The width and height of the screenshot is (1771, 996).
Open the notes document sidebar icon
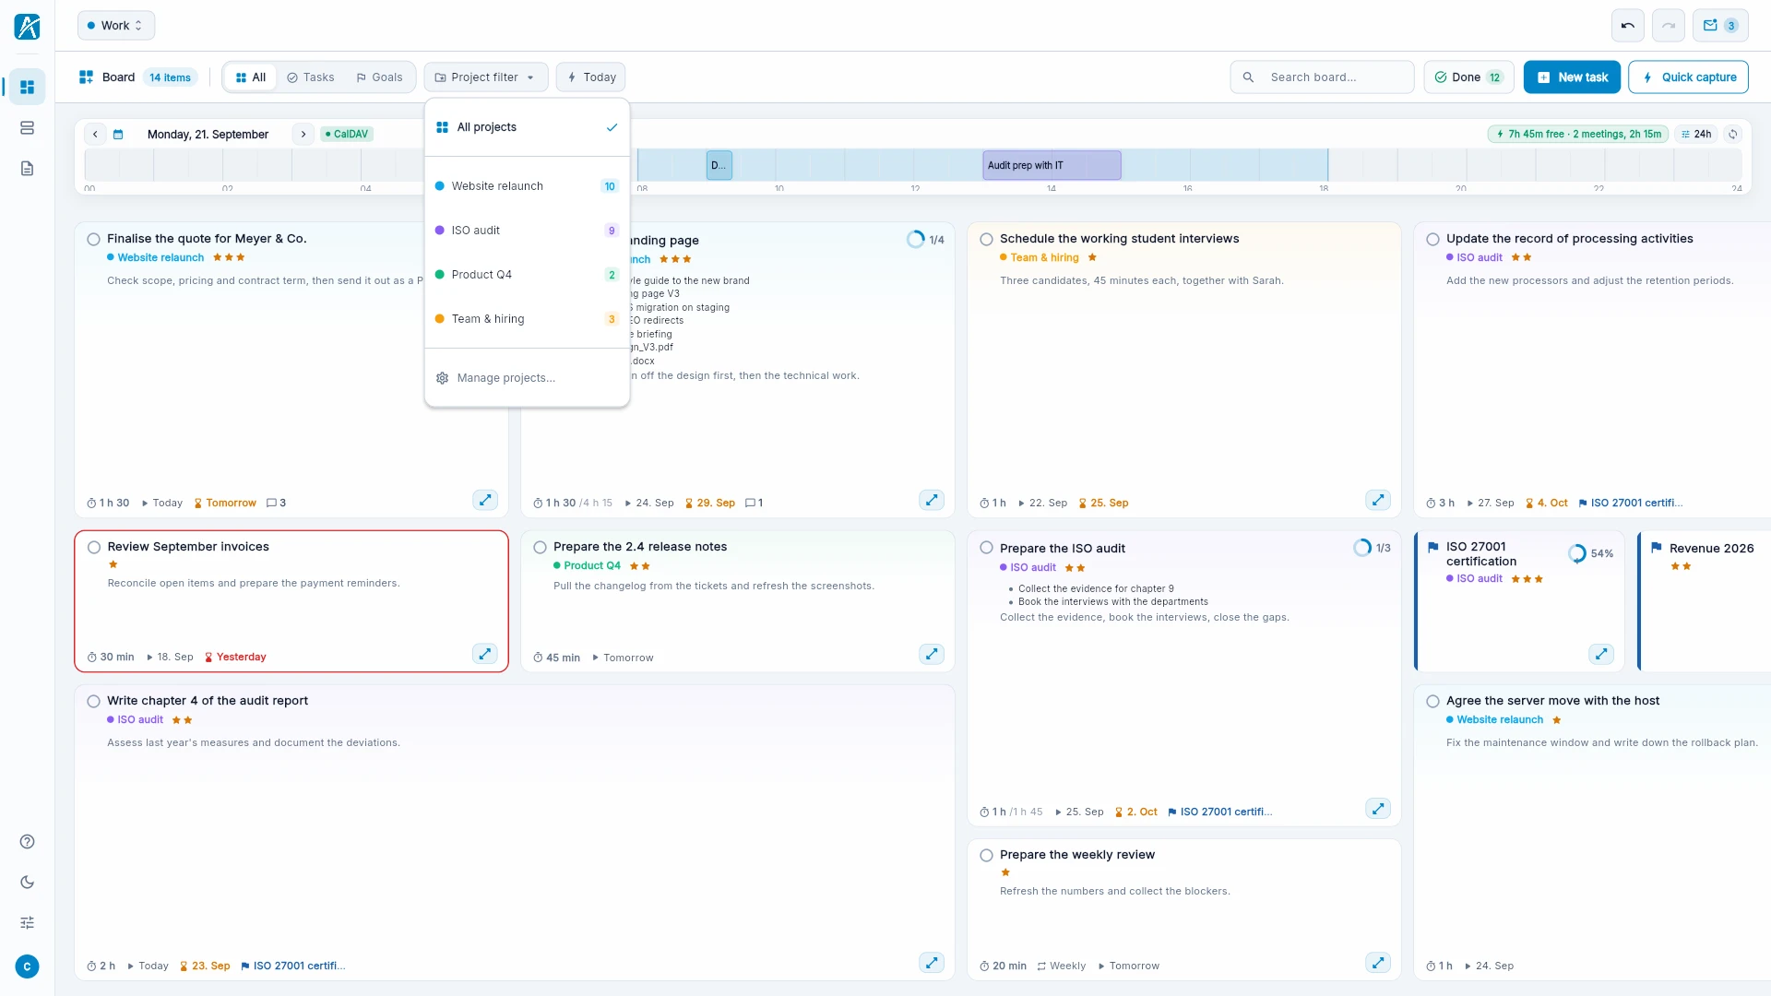tap(27, 168)
